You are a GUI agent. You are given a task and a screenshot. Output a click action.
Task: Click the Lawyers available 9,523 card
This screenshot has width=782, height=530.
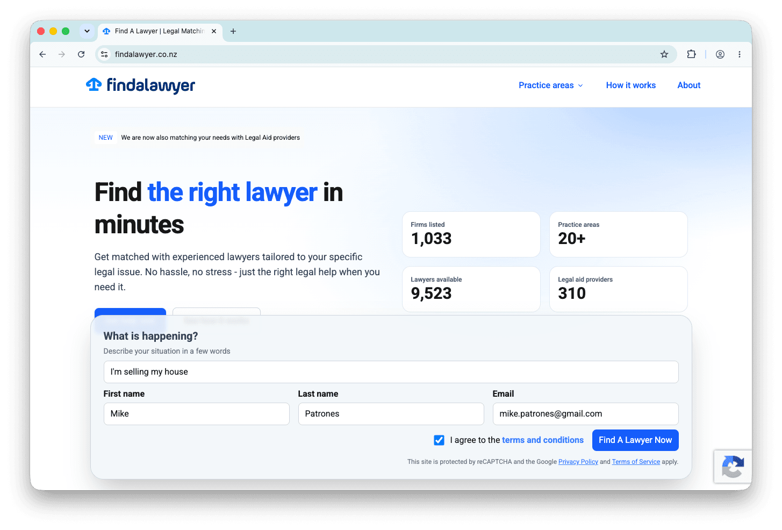coord(471,289)
